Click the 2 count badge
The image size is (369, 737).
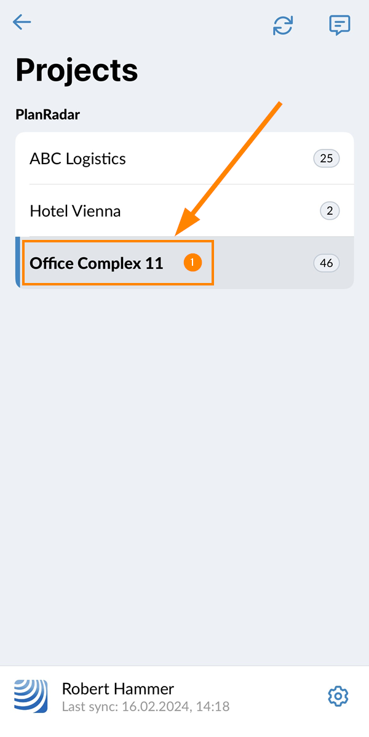click(x=330, y=211)
